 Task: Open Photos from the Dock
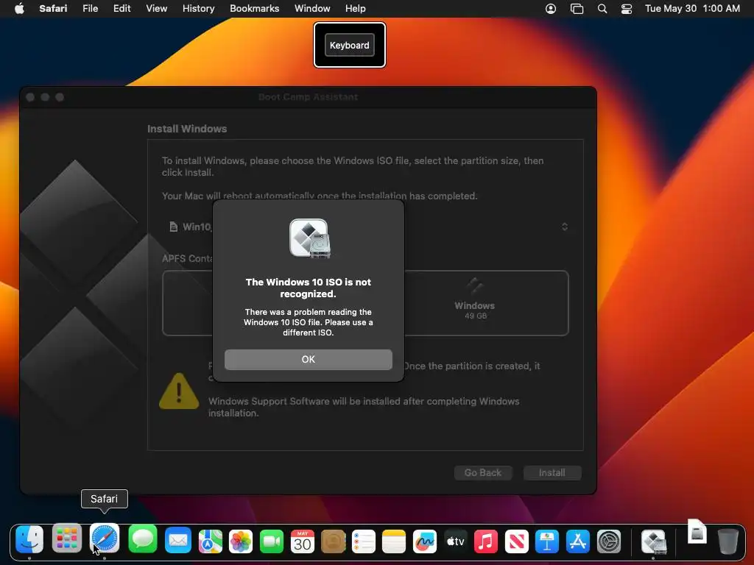(241, 541)
